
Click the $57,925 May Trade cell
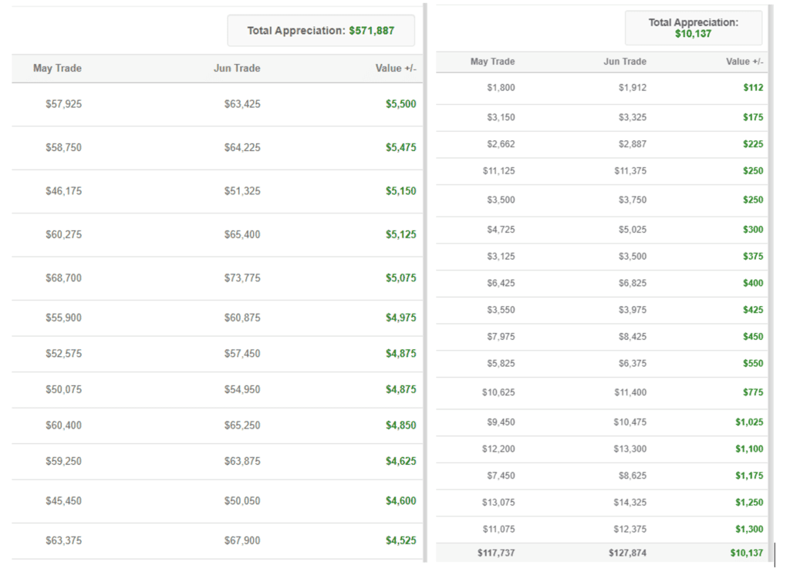[63, 104]
